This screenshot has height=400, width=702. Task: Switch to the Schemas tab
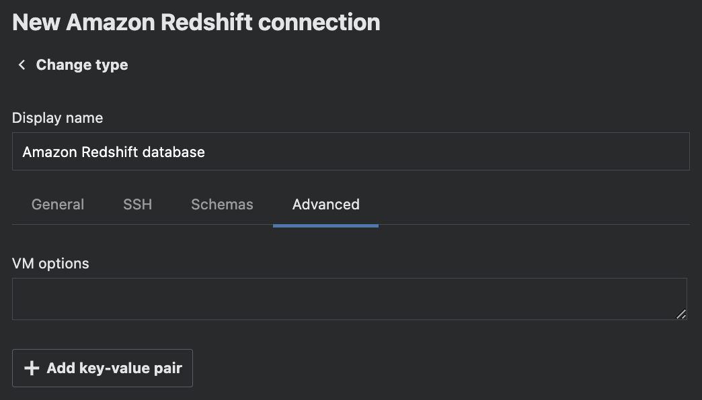[222, 204]
